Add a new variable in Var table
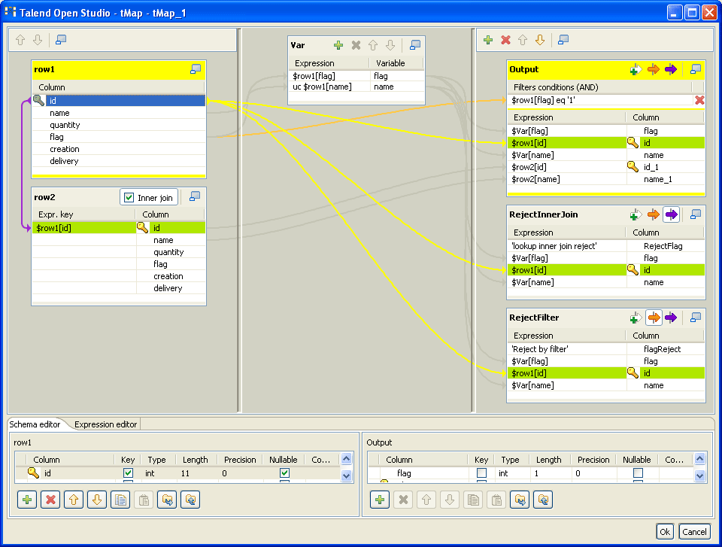Viewport: 722px width, 547px height. point(338,45)
